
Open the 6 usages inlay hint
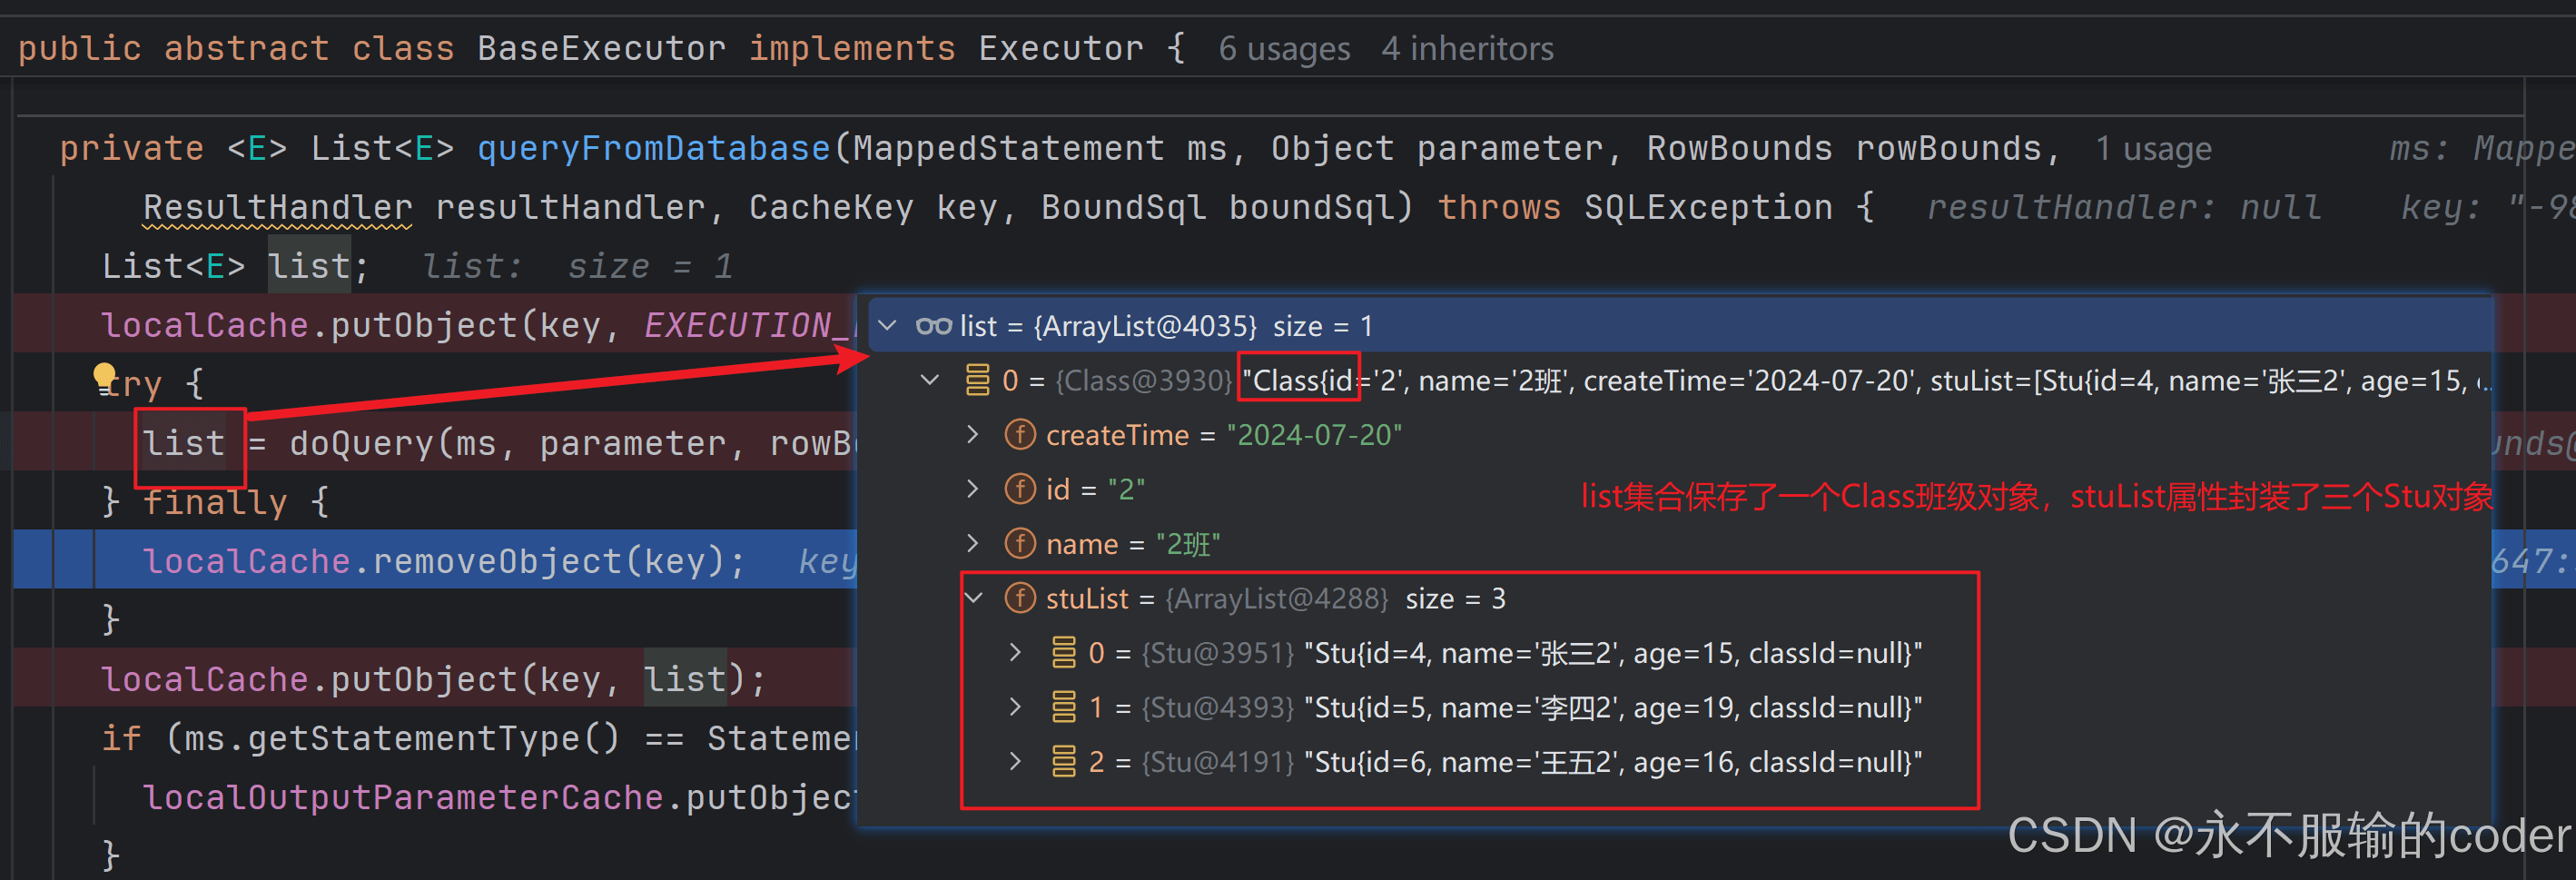coord(1284,48)
